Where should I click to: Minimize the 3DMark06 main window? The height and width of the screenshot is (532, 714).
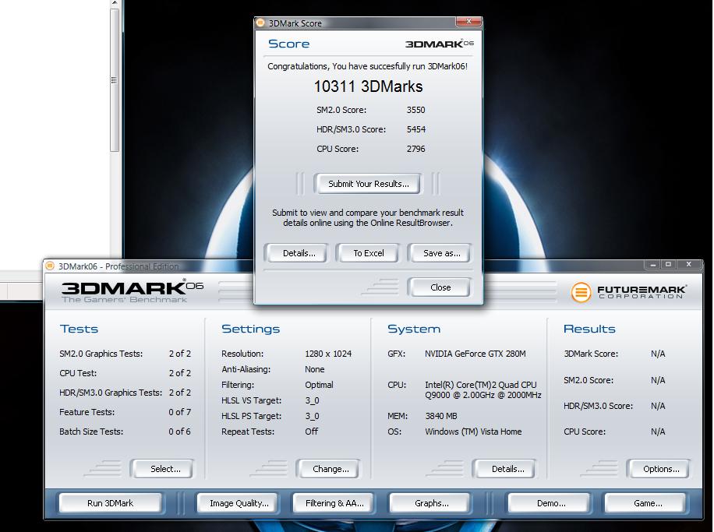tap(652, 264)
